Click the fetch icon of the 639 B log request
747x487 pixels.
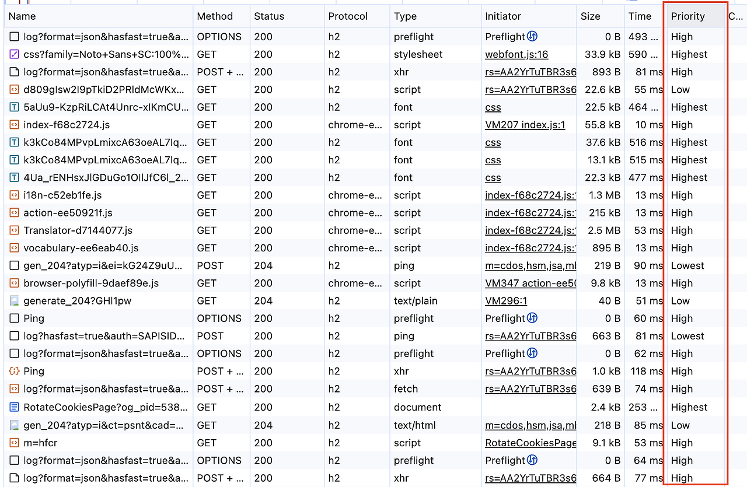(x=14, y=389)
